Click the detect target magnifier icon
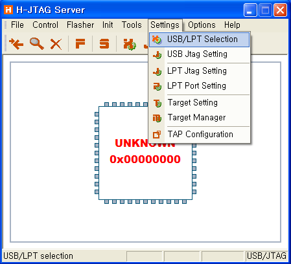 (37, 44)
